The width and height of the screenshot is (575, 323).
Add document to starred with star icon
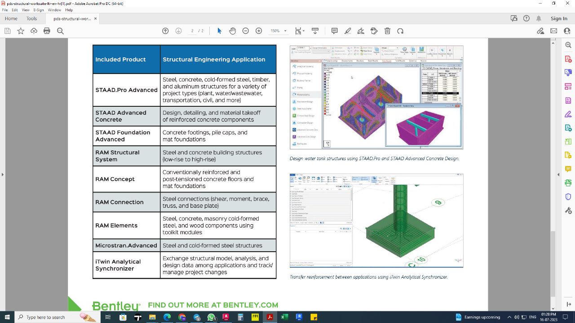coord(21,31)
